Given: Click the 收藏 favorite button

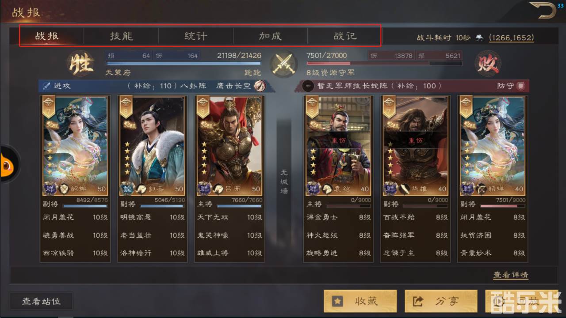Looking at the screenshot, I should 360,301.
